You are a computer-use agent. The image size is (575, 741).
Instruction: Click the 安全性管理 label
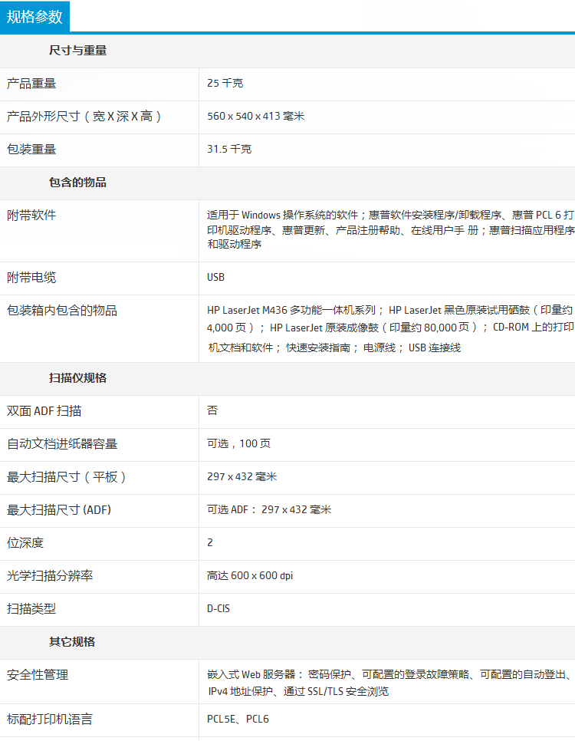point(38,675)
